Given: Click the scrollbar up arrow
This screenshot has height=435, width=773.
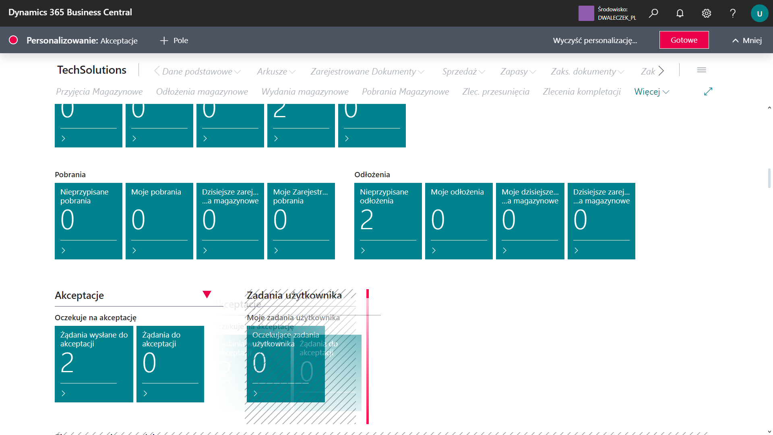Looking at the screenshot, I should coord(769,108).
